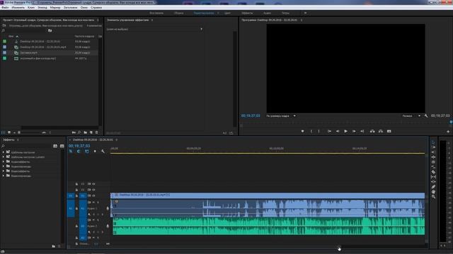Delete the selected item in Project panel
Screen dimensions: 453x254
click(97, 133)
